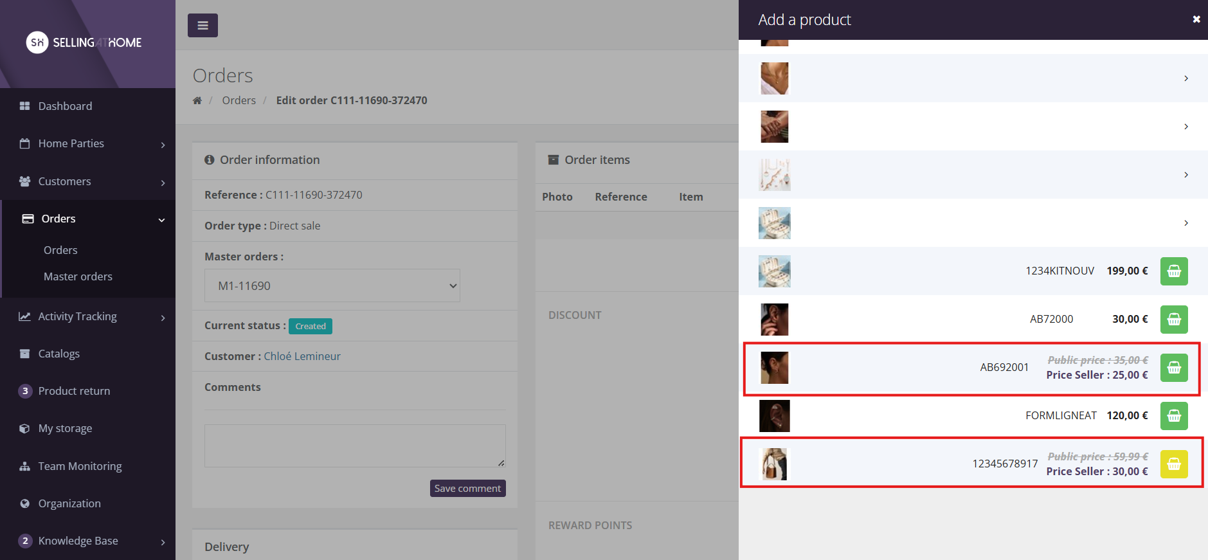This screenshot has width=1208, height=560.
Task: Click the home icon in breadcrumb
Action: coord(197,100)
